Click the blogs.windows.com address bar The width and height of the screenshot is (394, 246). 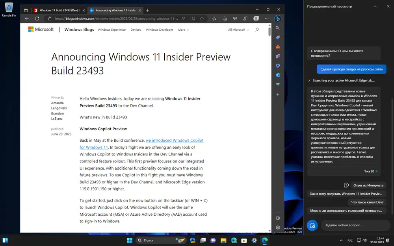point(116,18)
